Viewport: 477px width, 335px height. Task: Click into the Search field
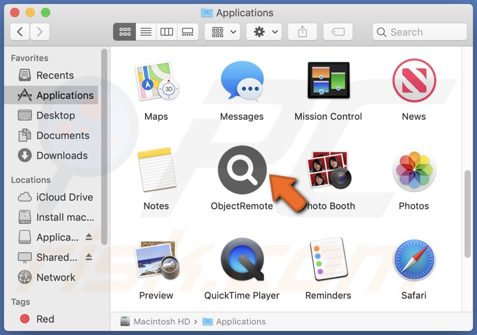point(420,31)
